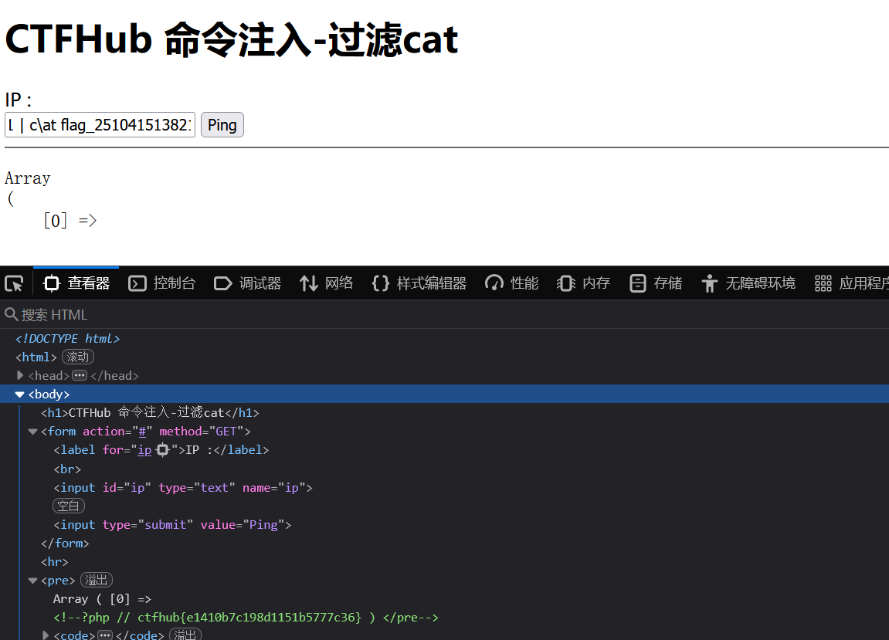Click the 溢出 badge next to pre
The width and height of the screenshot is (889, 640).
point(97,580)
